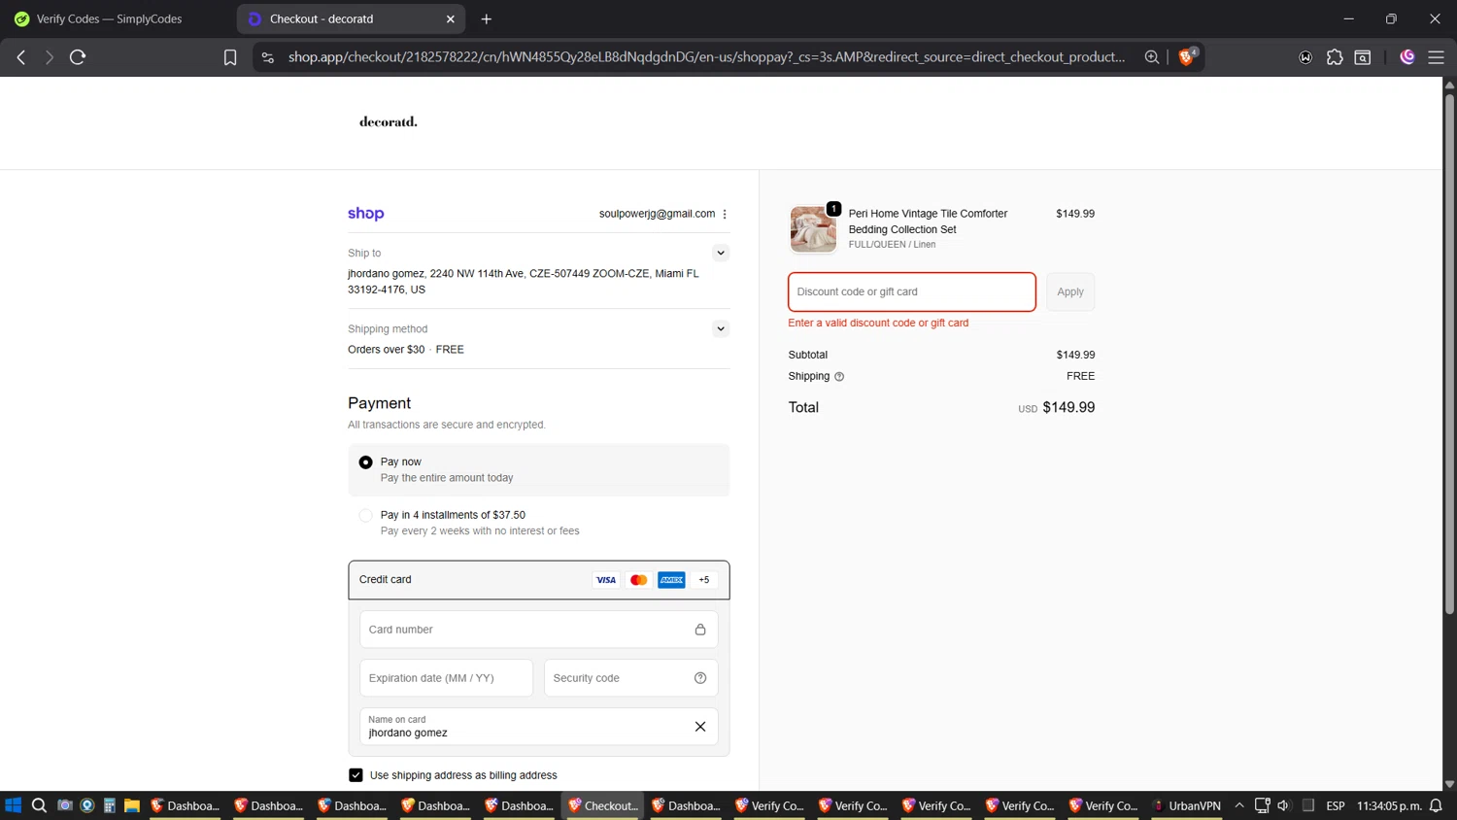Viewport: 1457px width, 820px height.
Task: Show the +5 more card types
Action: (704, 580)
